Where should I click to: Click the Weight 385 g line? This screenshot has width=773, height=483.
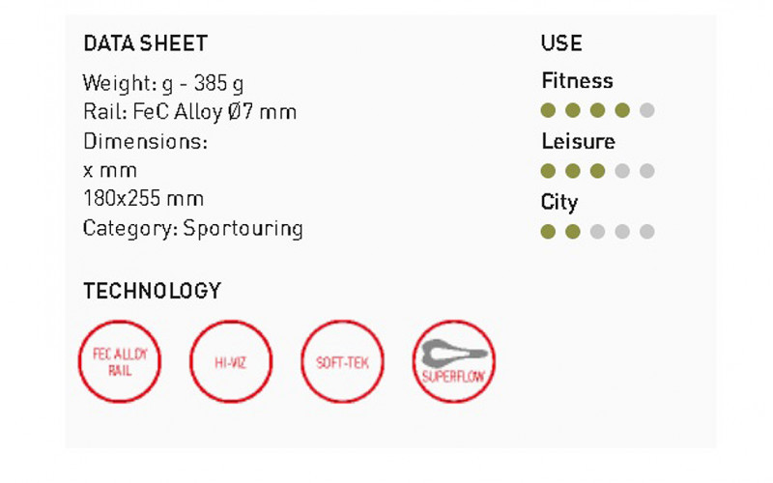(169, 82)
